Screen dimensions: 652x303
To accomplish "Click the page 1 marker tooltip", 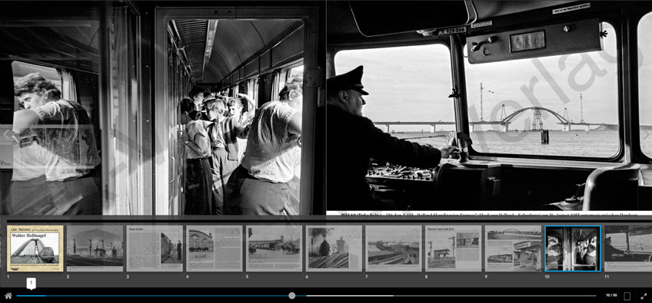I will [32, 283].
